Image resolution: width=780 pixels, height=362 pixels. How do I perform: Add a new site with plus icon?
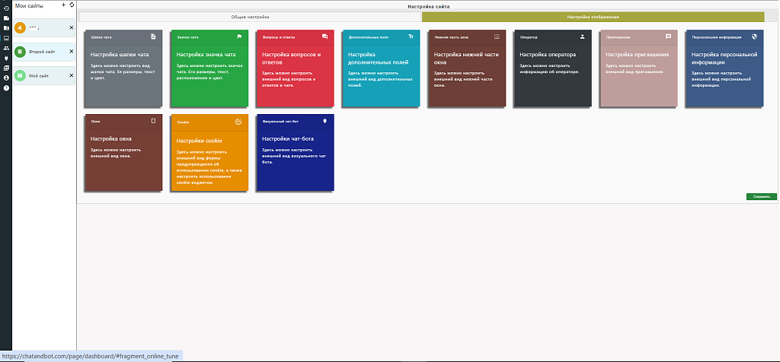point(63,5)
